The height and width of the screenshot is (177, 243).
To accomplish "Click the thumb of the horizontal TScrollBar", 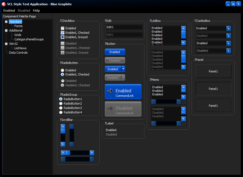I will pos(68,153).
